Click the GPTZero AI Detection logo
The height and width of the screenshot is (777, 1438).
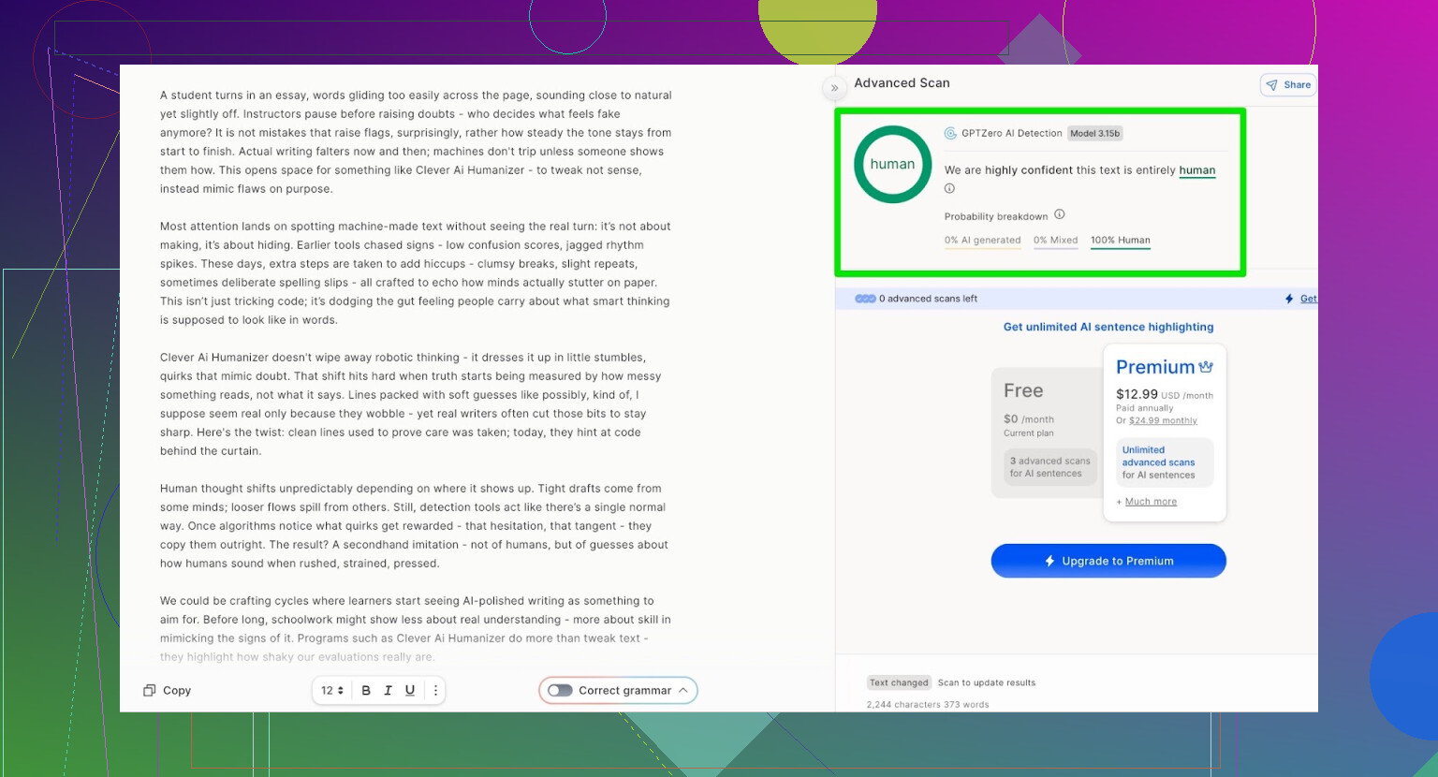(x=950, y=134)
